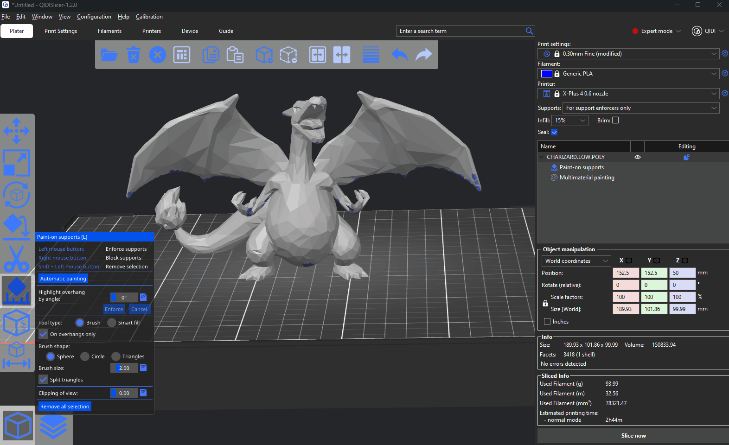Image resolution: width=729 pixels, height=445 pixels.
Task: Open the World coordinates dropdown
Action: 576,261
